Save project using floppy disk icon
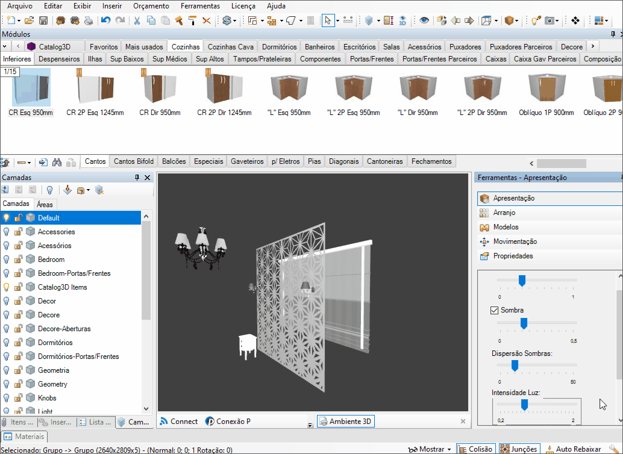 43,20
